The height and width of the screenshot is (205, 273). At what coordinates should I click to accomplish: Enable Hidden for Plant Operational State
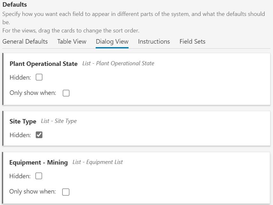click(39, 77)
